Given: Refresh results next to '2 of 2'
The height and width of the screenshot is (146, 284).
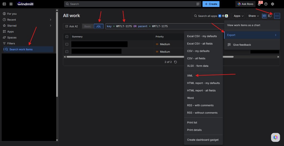Looking at the screenshot, I should click(175, 62).
